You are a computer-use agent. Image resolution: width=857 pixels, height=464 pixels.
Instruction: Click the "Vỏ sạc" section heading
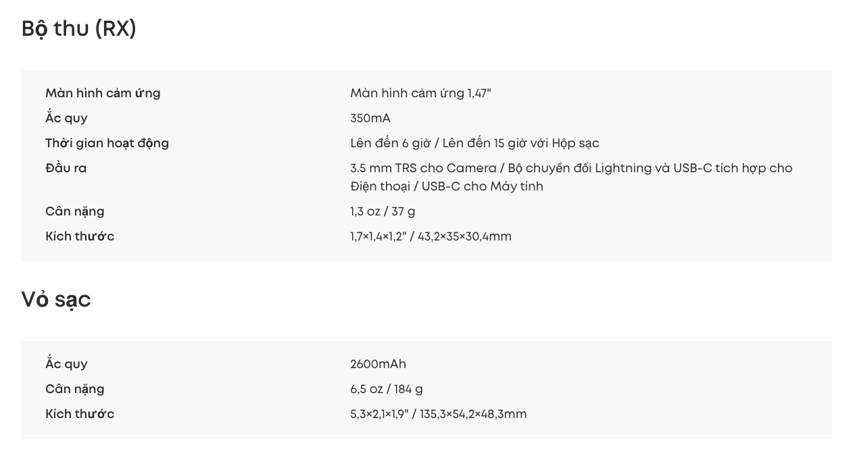click(56, 299)
